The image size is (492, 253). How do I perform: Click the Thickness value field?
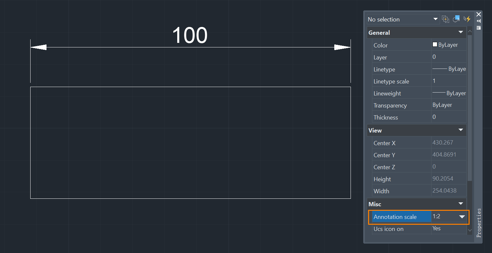449,117
